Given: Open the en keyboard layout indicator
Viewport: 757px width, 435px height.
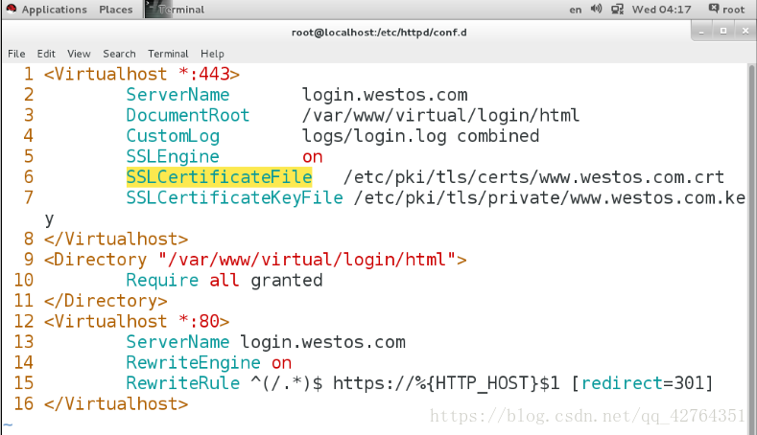Looking at the screenshot, I should pyautogui.click(x=575, y=10).
